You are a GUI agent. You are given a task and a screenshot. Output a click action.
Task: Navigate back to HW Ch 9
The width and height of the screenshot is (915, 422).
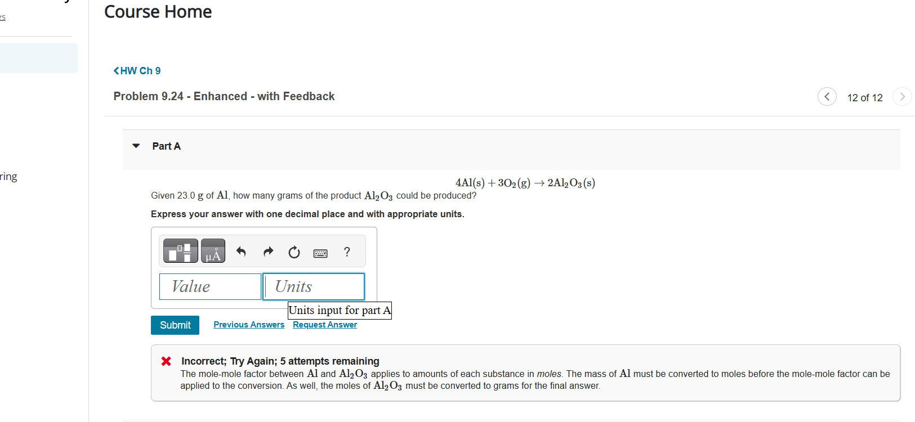(140, 70)
